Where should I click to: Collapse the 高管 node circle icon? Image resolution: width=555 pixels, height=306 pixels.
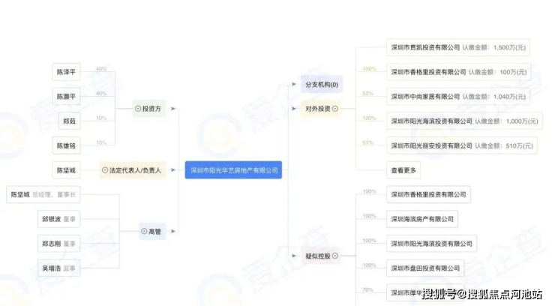point(144,232)
